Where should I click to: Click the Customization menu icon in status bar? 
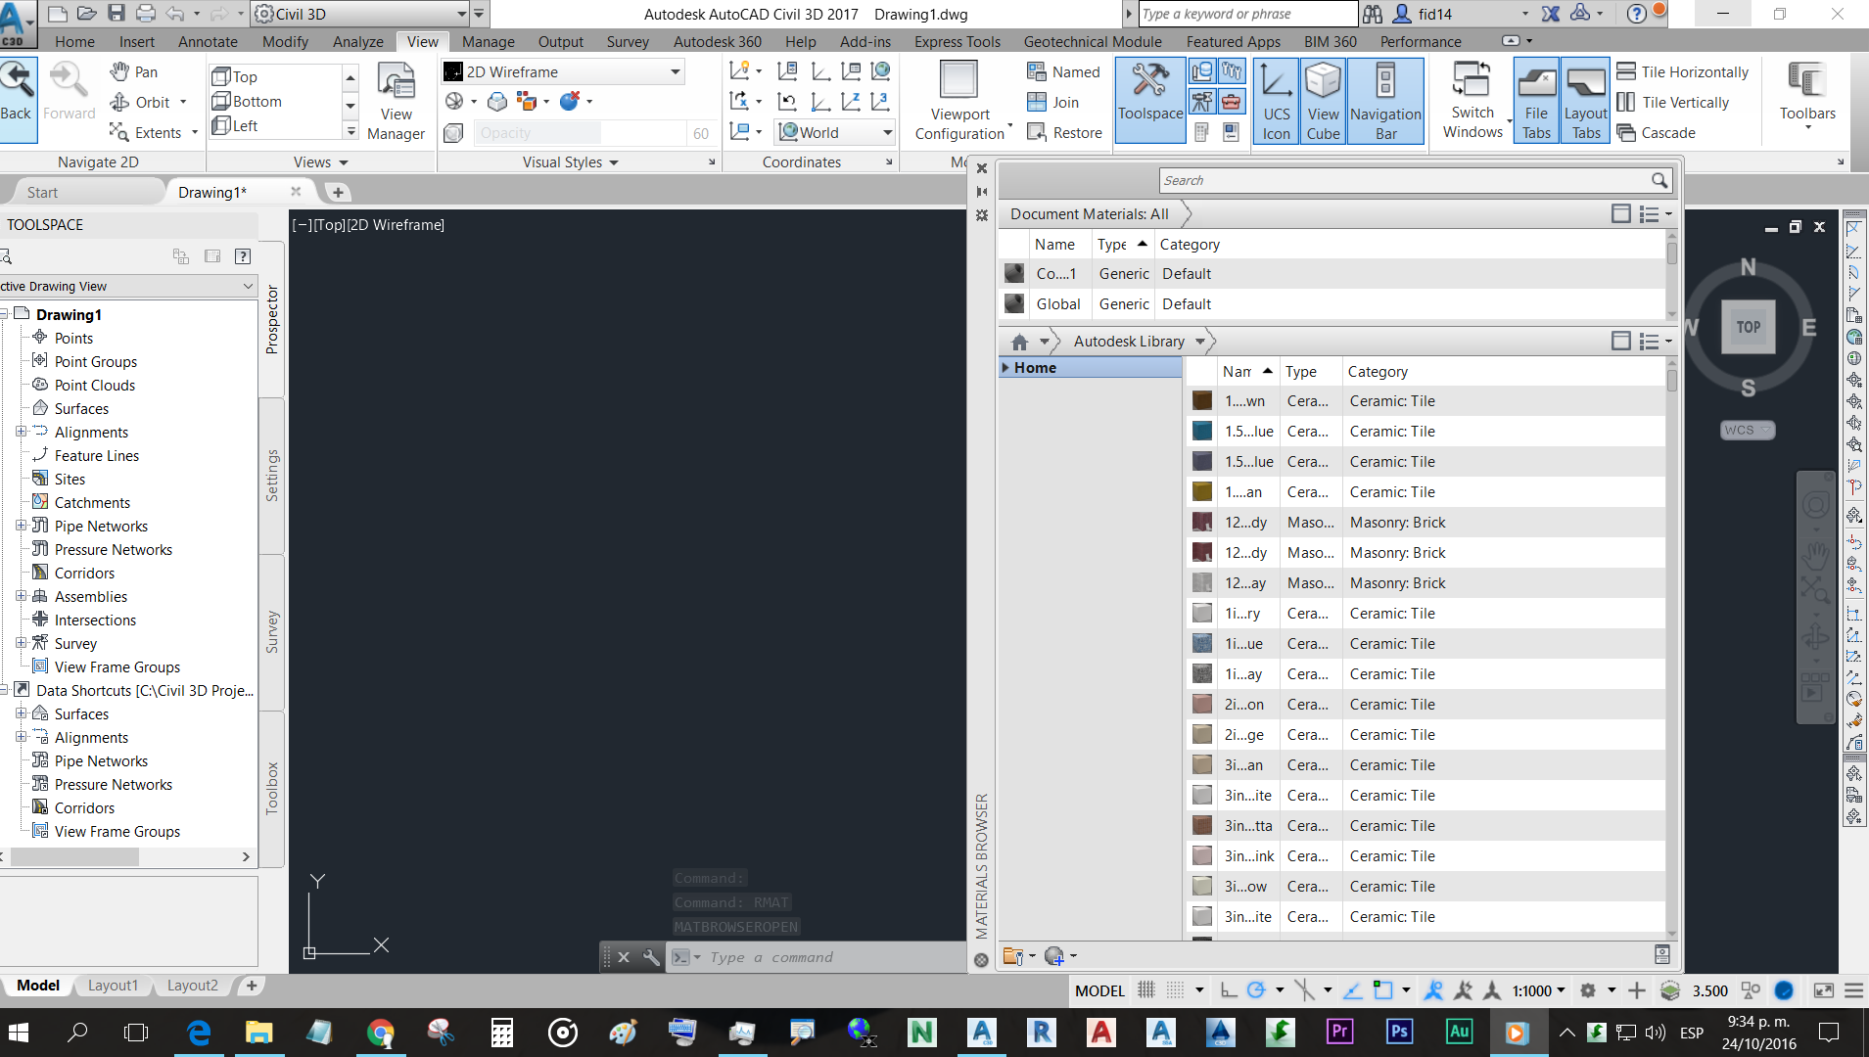(x=1852, y=990)
